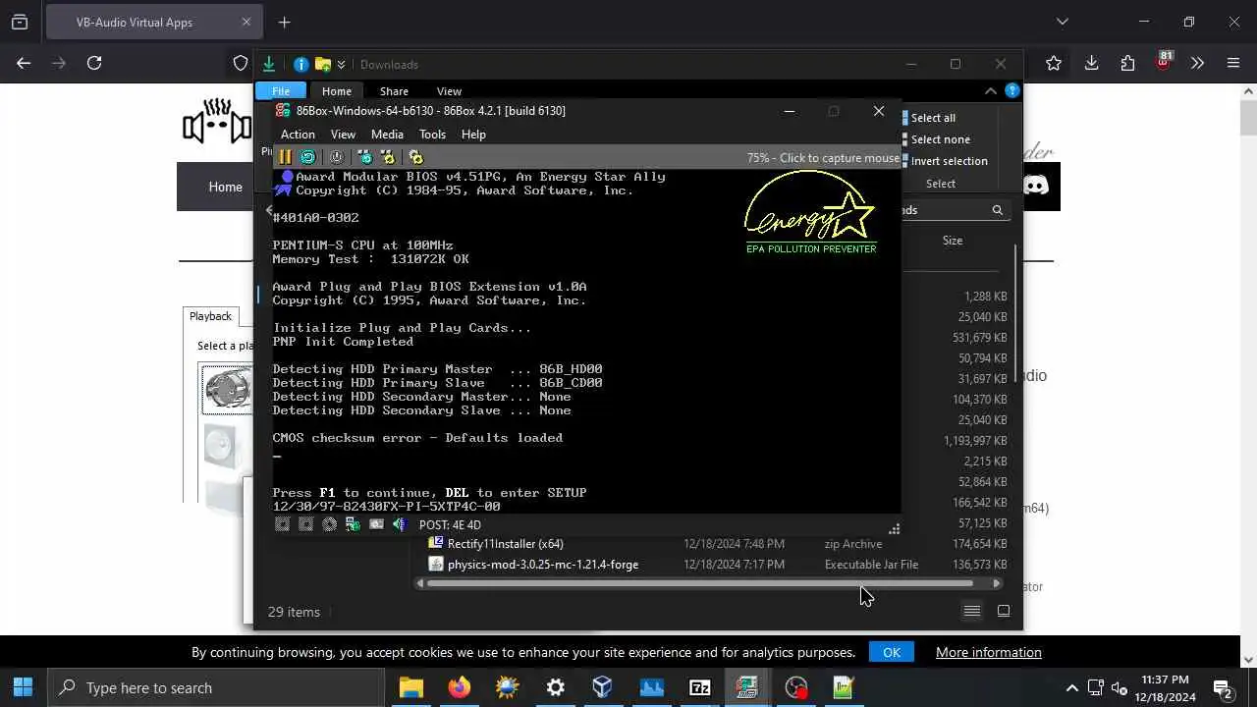Click the Windows taskbar search box
Viewport: 1257px width, 707px height.
[x=216, y=687]
